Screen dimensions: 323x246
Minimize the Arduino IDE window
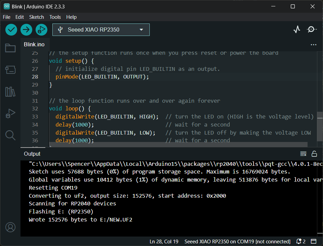[x=273, y=6]
